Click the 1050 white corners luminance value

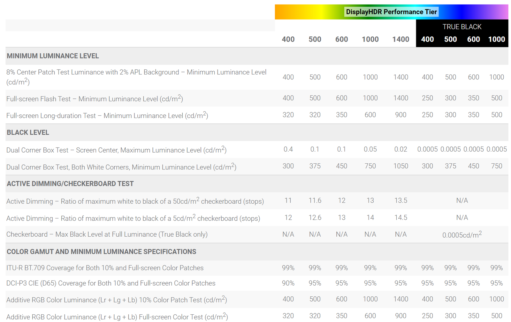[x=400, y=166]
